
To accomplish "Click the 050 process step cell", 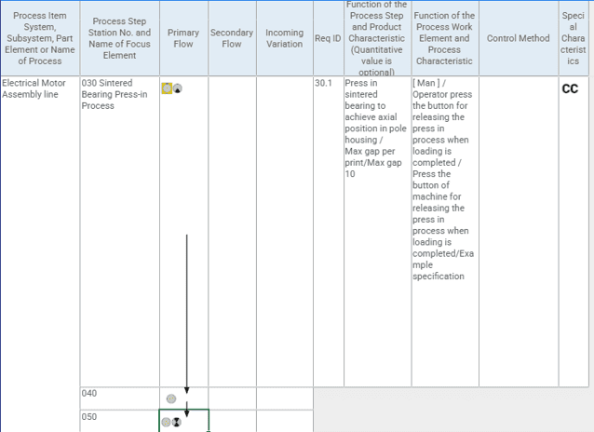I will pos(120,421).
